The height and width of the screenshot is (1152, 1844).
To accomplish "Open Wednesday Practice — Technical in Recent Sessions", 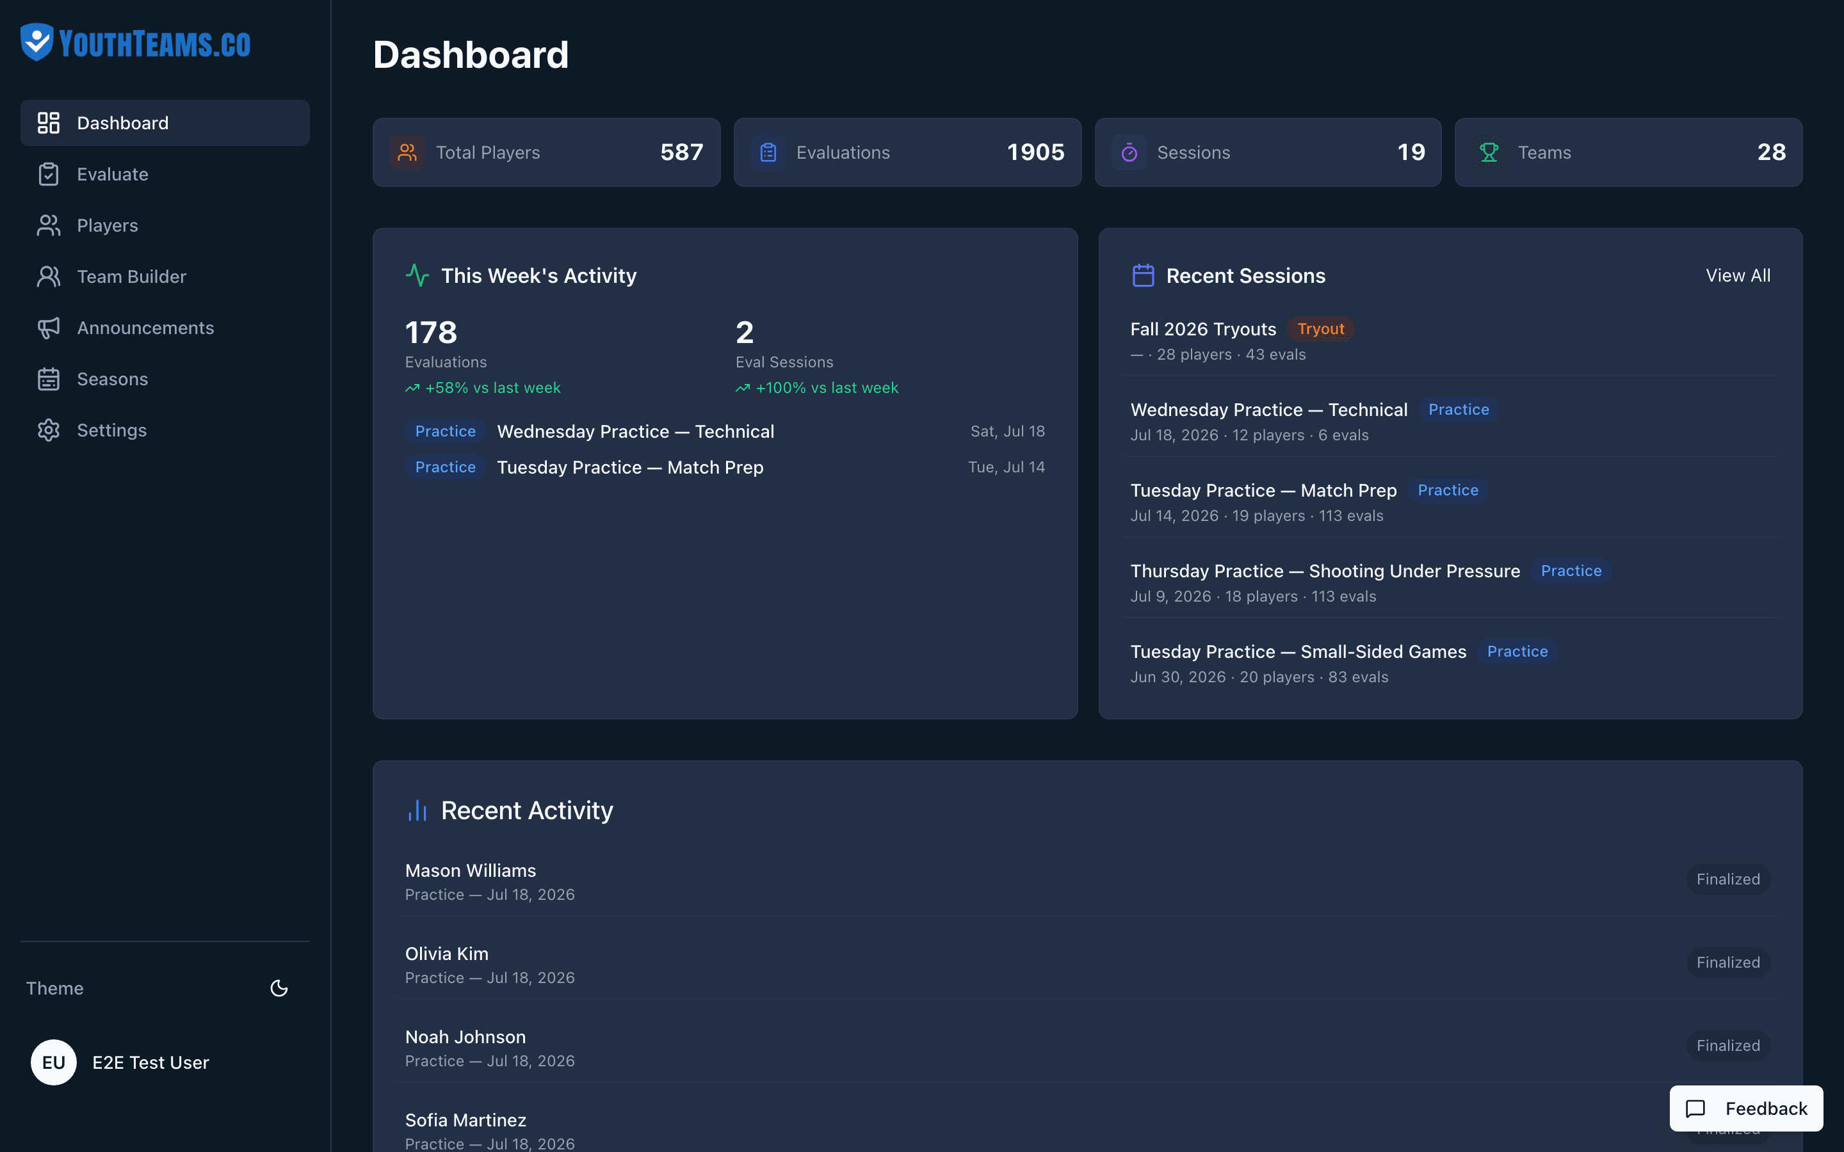I will click(x=1450, y=421).
